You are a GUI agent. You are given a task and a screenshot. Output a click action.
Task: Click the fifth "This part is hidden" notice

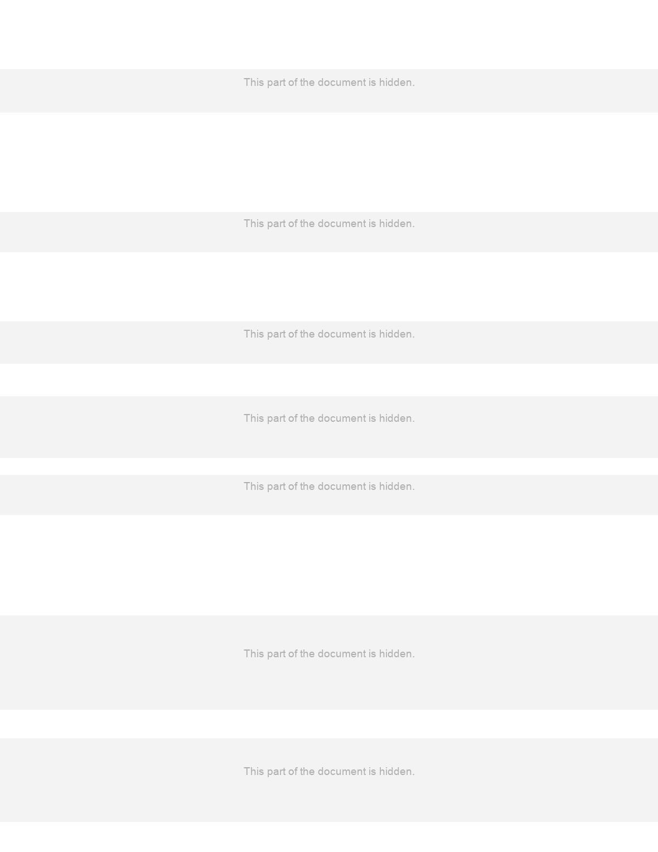coord(329,487)
